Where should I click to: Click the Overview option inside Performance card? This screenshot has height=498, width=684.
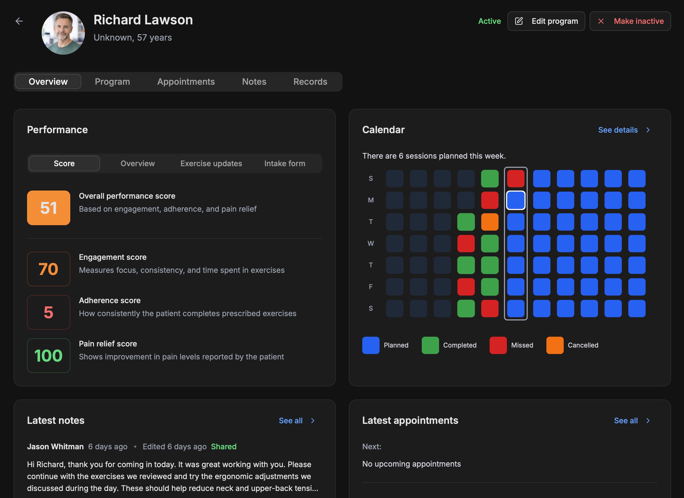click(138, 163)
